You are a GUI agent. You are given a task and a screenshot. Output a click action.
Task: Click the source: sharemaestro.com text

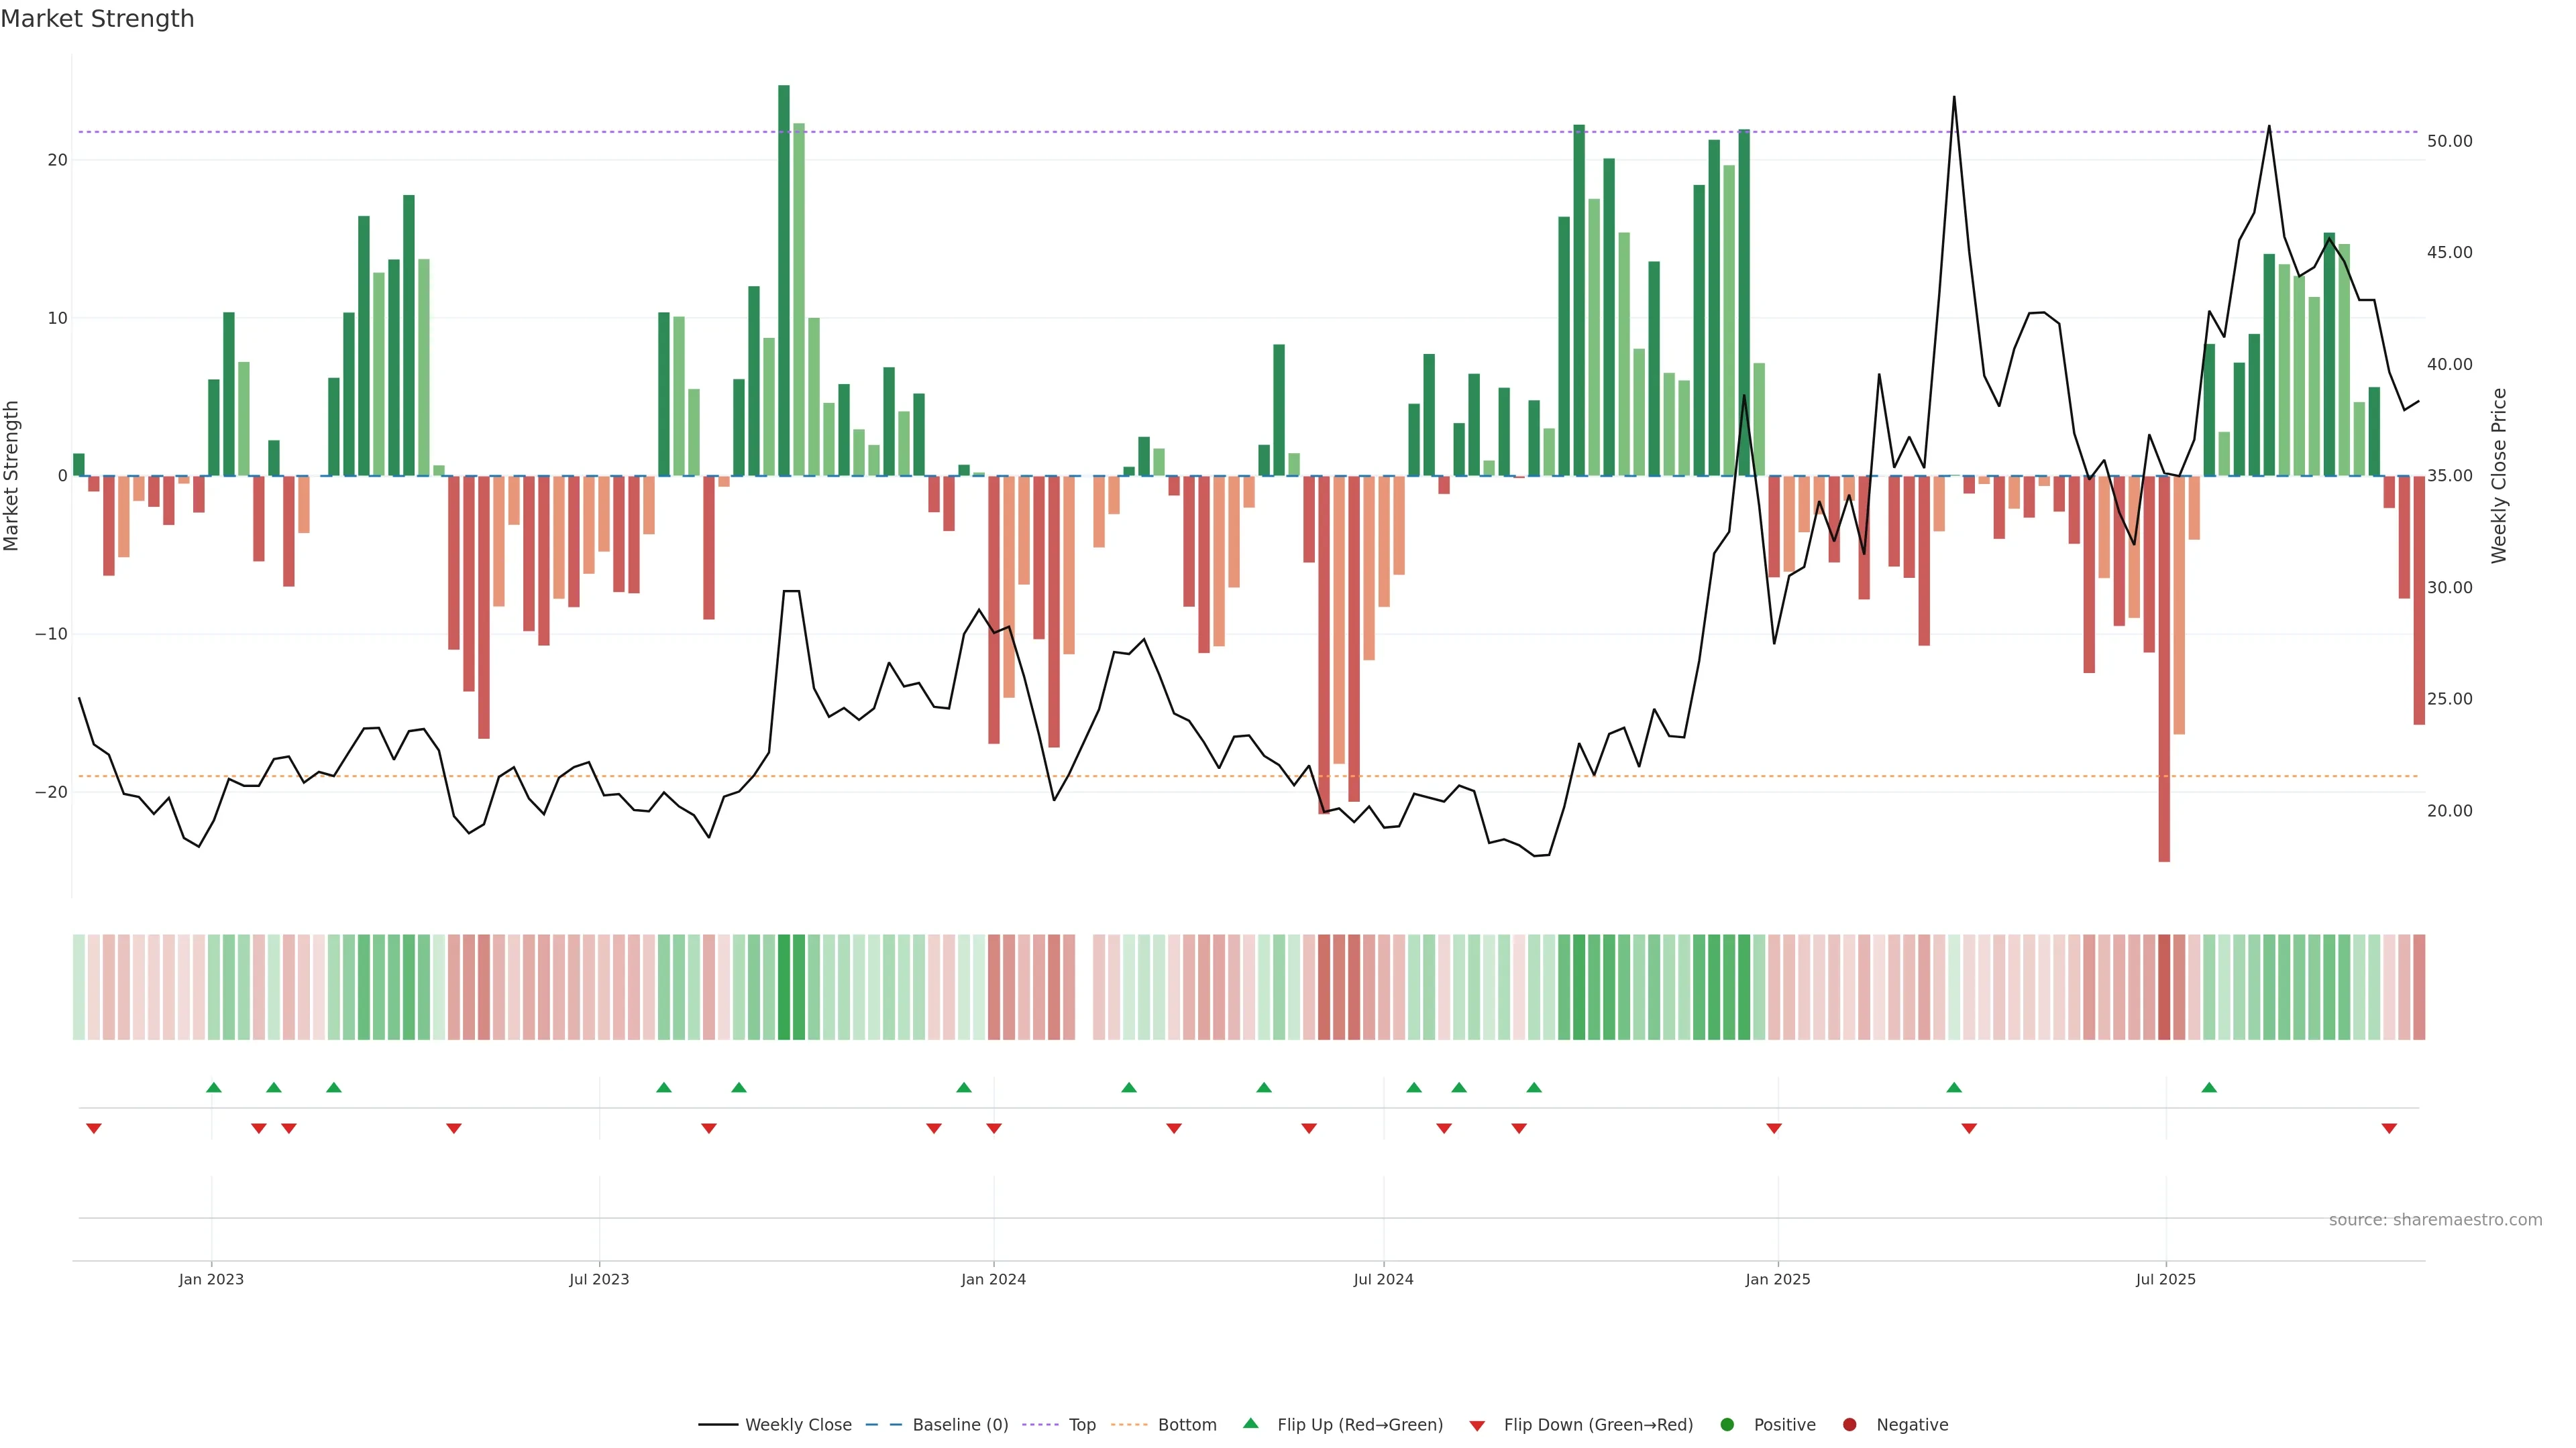pos(2435,1220)
